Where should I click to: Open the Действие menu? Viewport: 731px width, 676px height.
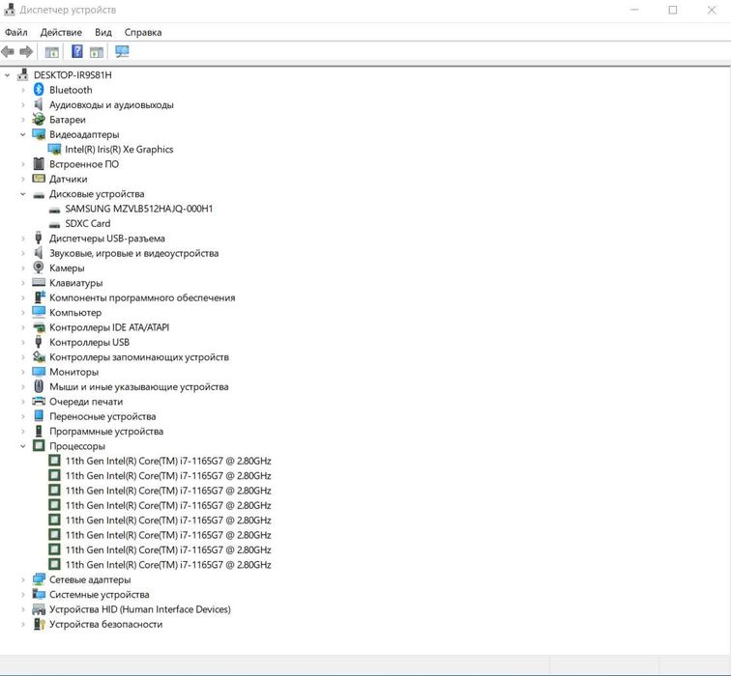pyautogui.click(x=61, y=32)
